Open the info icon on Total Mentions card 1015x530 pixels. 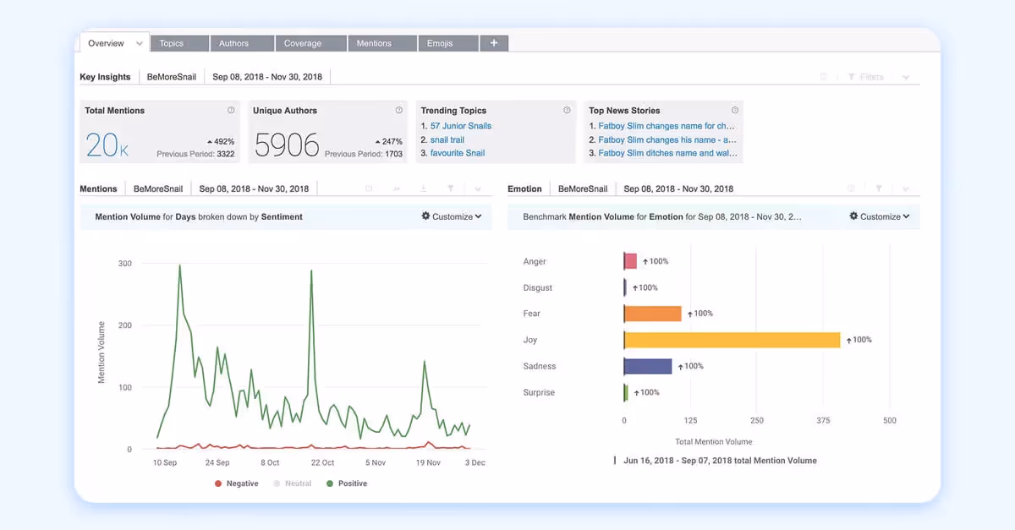tap(230, 110)
